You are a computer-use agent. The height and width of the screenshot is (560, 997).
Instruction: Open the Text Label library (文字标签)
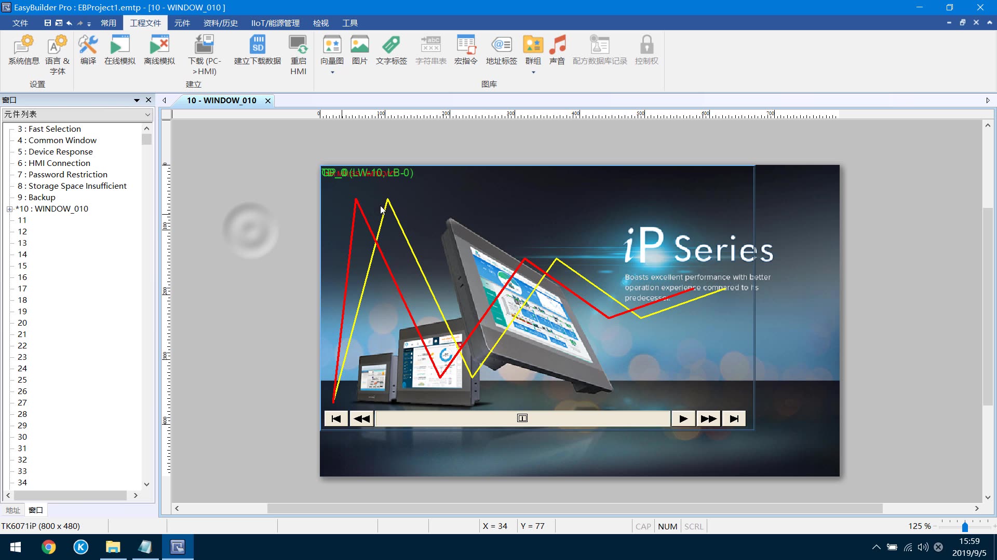click(391, 50)
